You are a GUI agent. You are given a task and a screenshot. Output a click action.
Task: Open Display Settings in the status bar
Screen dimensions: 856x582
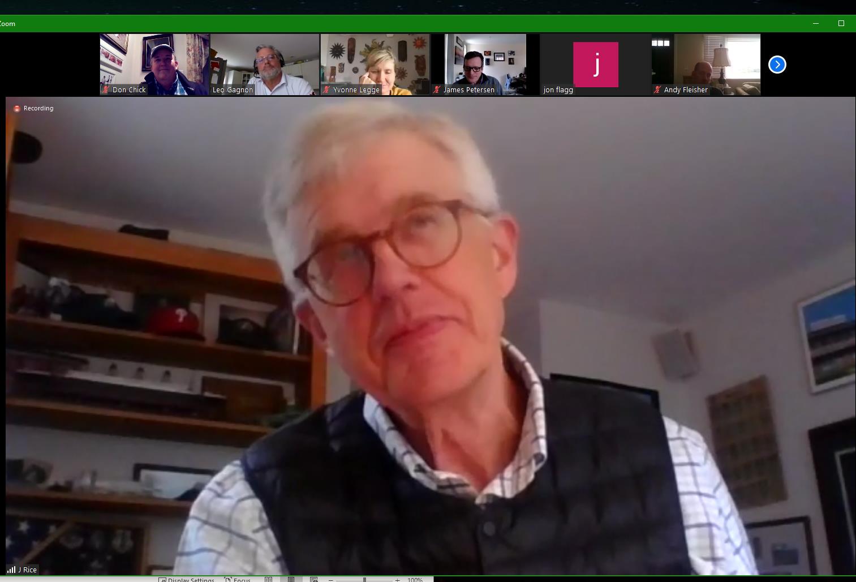coord(186,579)
